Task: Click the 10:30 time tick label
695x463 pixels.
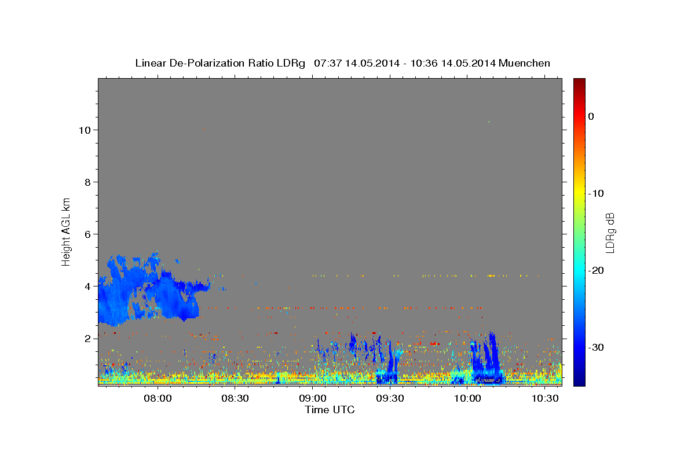Action: tap(546, 398)
